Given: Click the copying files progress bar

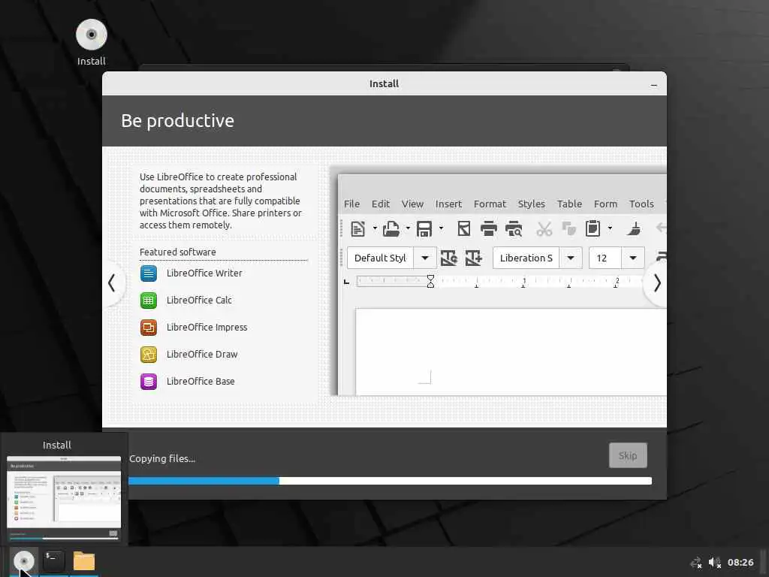Looking at the screenshot, I should tap(390, 481).
